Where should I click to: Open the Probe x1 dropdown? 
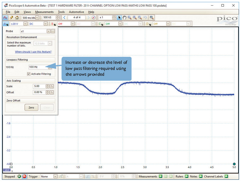coord(49,31)
